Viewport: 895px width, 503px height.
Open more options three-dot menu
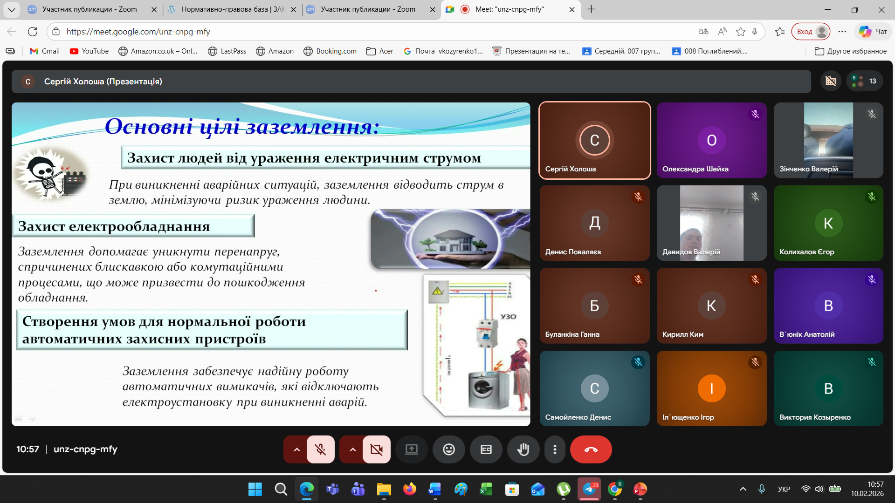555,449
